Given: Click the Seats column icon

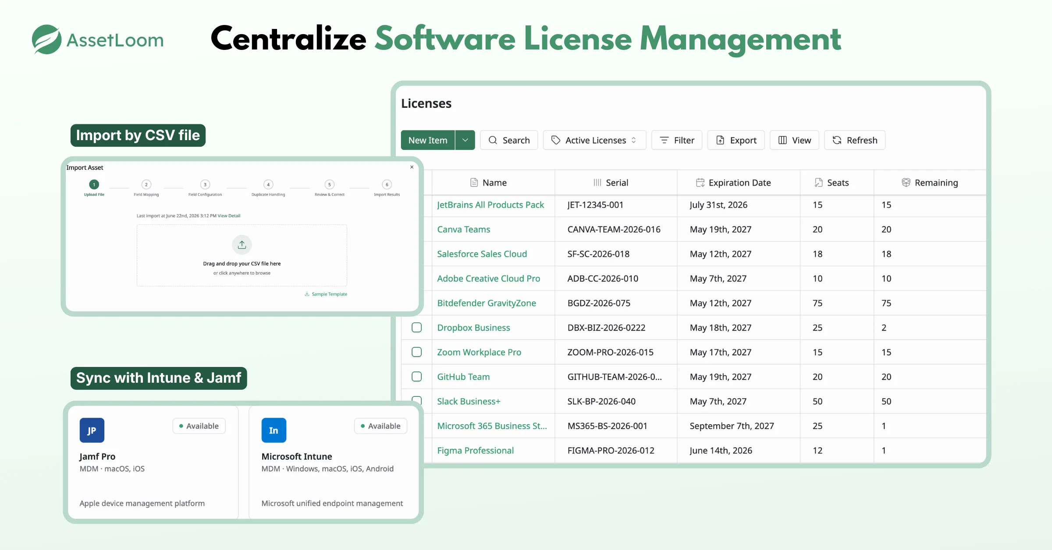Looking at the screenshot, I should [x=818, y=183].
